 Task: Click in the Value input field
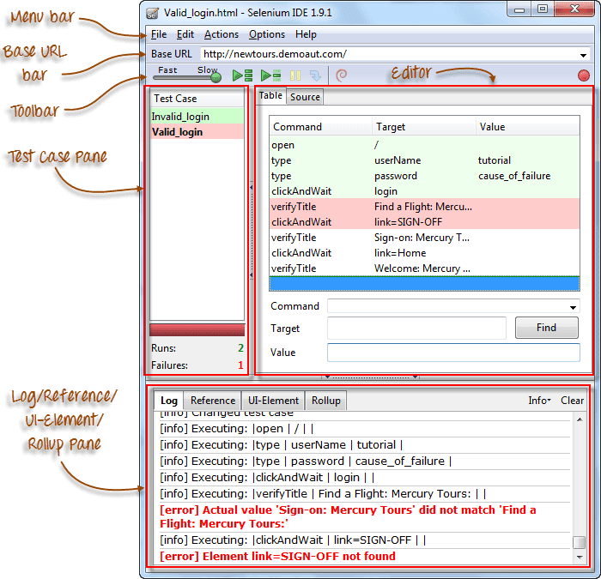click(453, 353)
